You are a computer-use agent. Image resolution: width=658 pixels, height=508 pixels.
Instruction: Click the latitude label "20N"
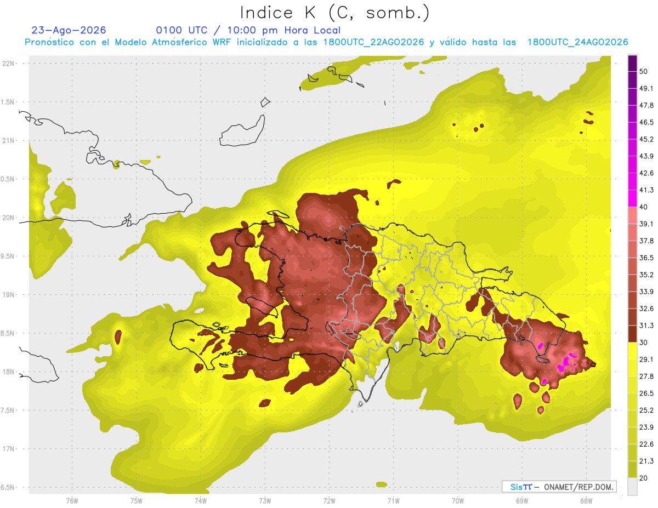8,218
